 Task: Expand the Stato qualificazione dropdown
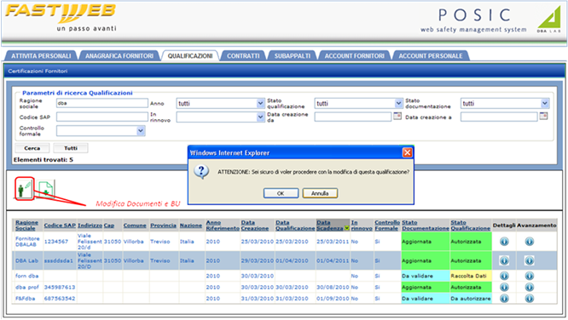point(398,104)
